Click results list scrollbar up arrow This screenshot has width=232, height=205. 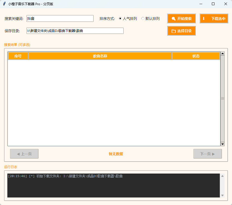[x=222, y=54]
